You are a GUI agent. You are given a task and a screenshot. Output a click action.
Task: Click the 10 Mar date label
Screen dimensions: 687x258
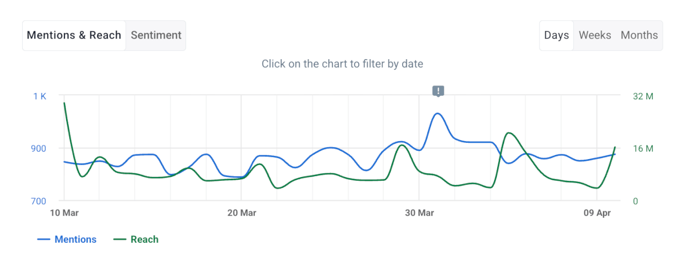64,213
